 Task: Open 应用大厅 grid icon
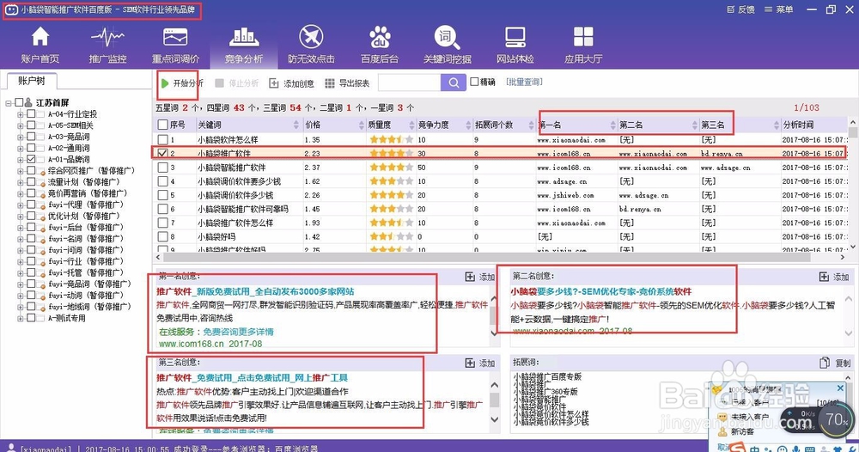(x=583, y=37)
